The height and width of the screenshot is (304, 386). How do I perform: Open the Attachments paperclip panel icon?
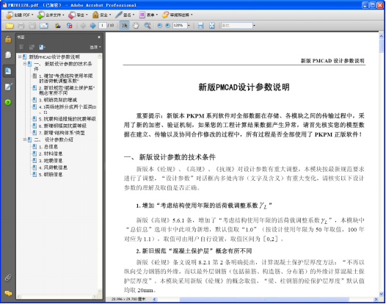(x=8, y=278)
